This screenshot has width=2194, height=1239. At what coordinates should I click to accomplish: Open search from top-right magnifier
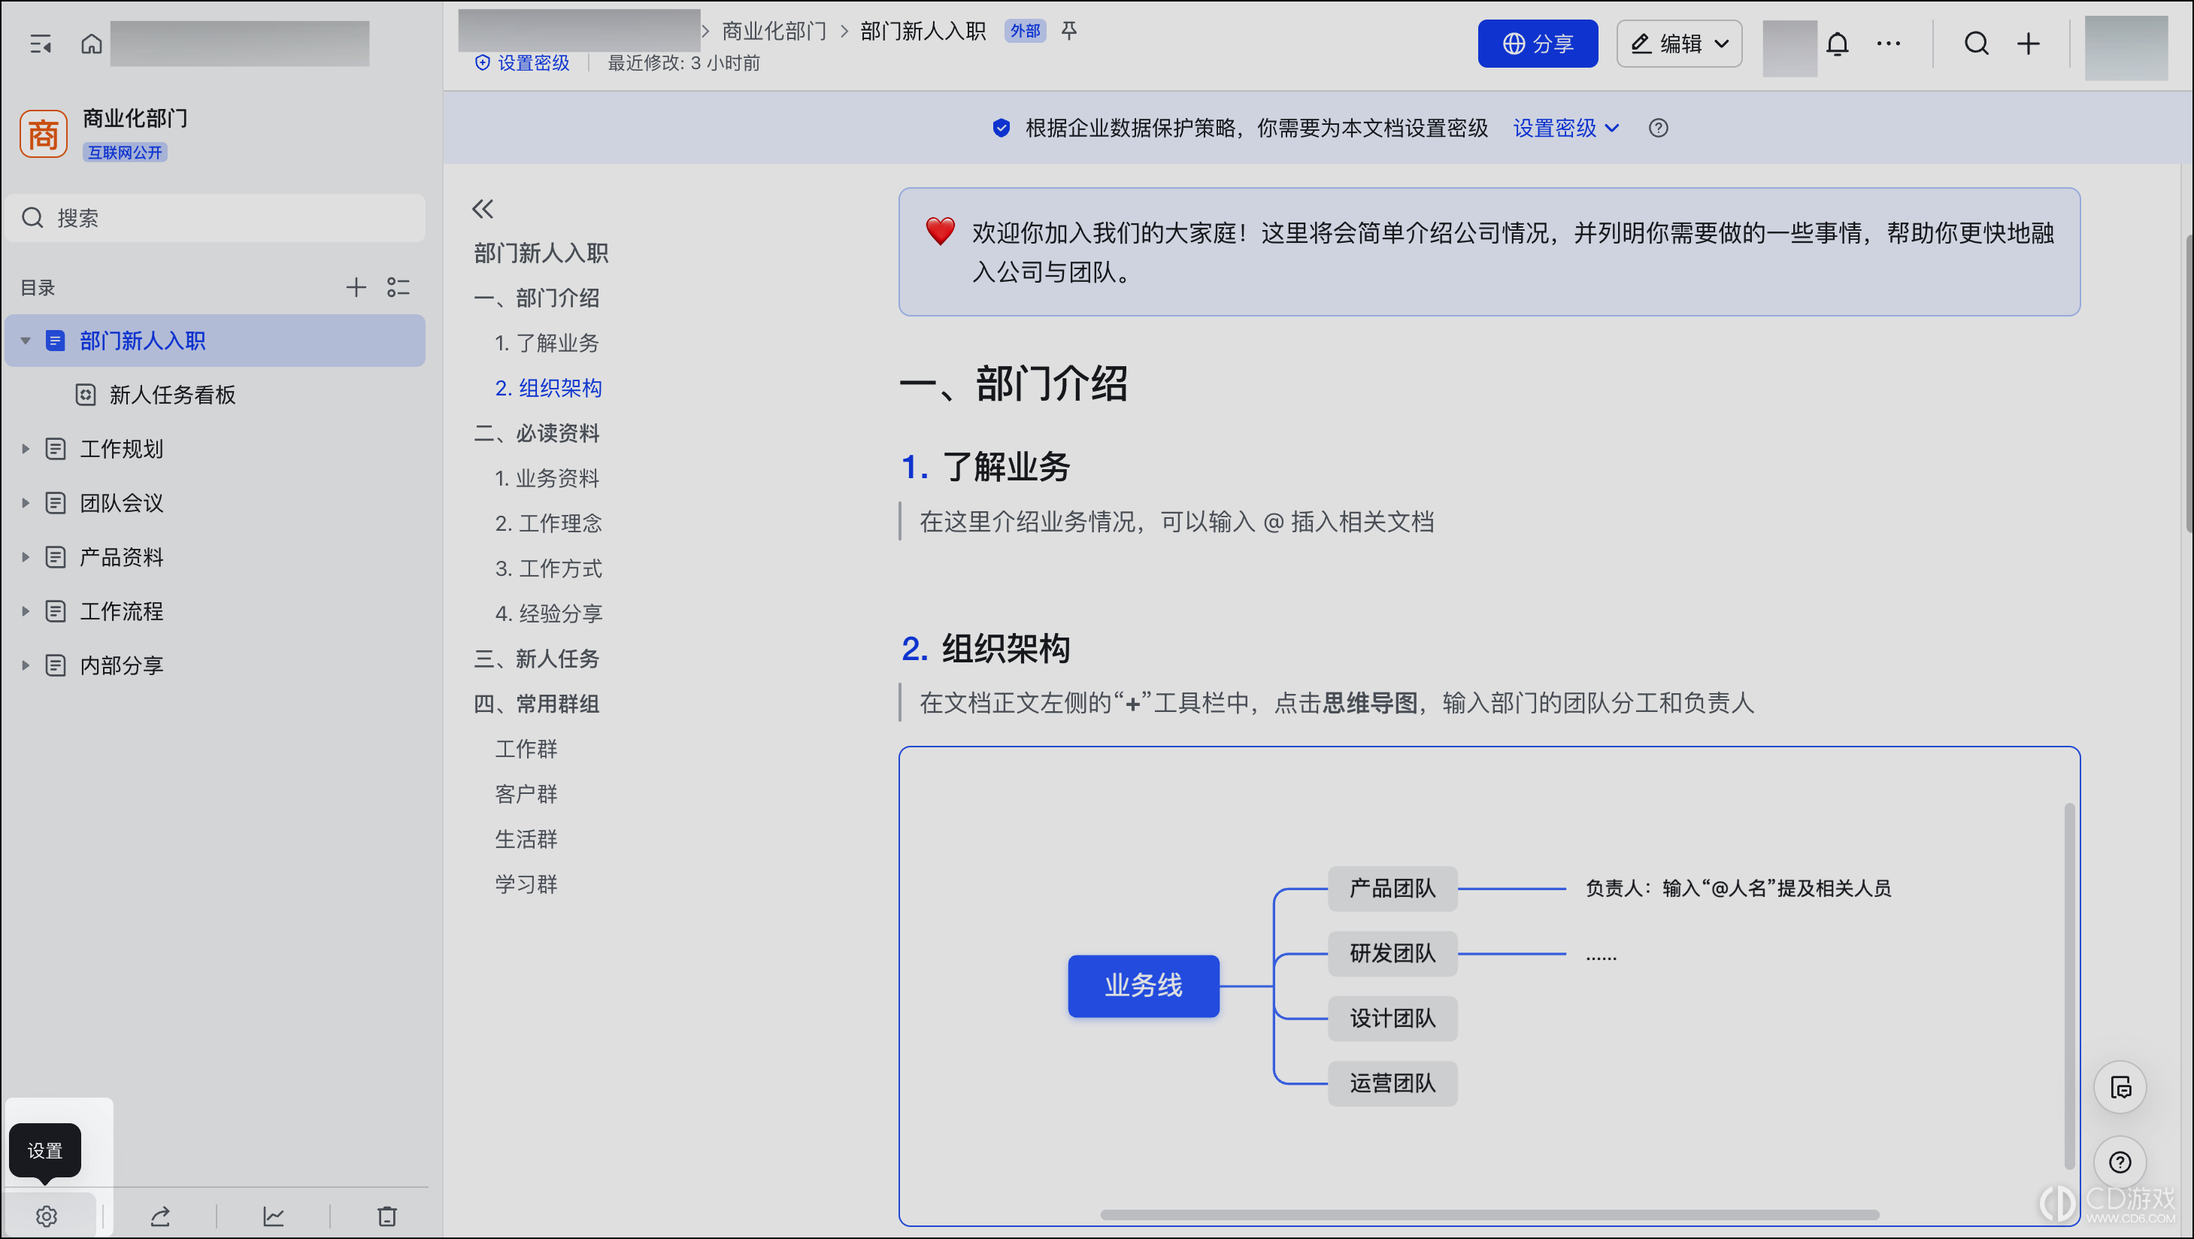pyautogui.click(x=1976, y=44)
